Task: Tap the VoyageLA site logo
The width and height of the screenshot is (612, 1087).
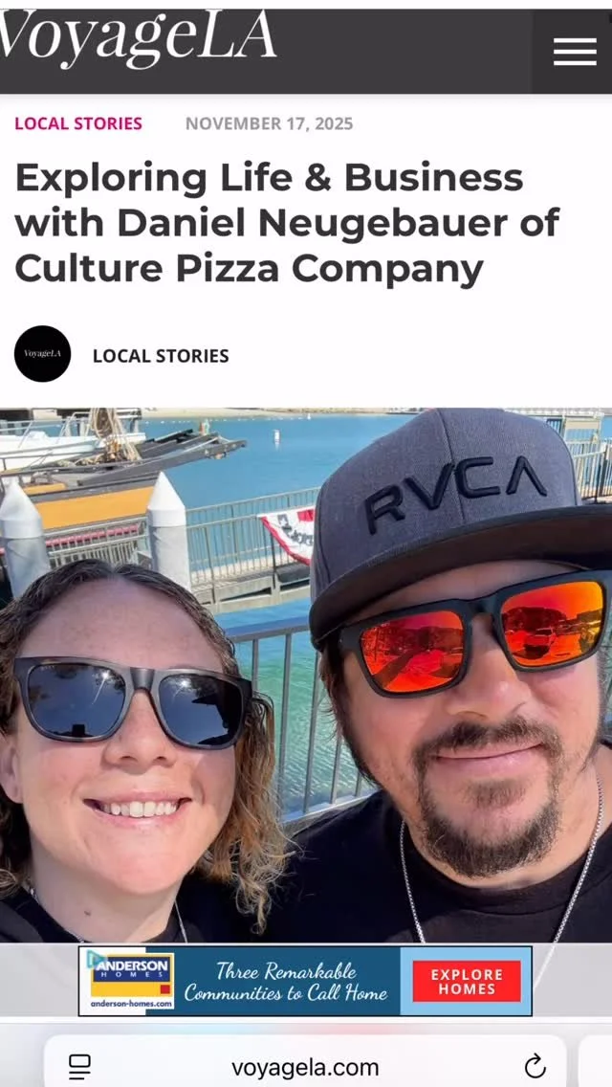Action: pyautogui.click(x=138, y=39)
